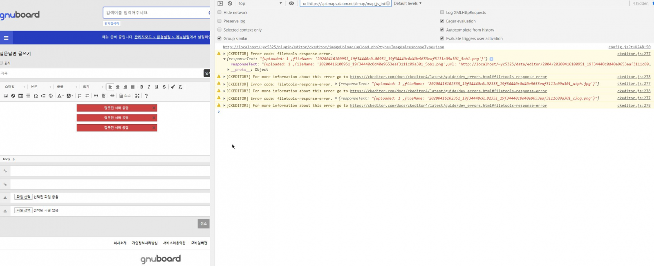The image size is (654, 266).
Task: Open the 글꼴 font dropdown
Action: (67, 87)
